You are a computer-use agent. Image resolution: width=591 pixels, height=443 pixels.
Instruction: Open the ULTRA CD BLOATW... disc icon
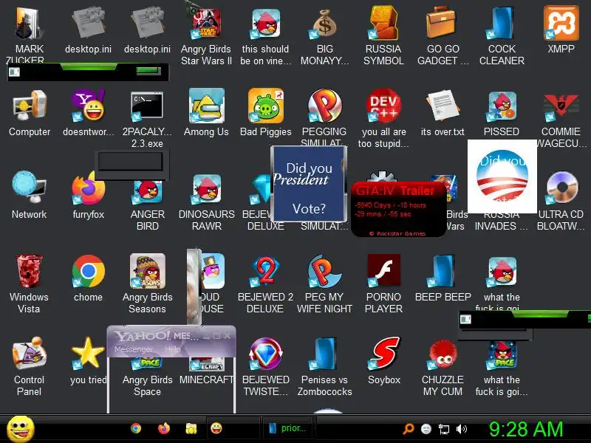pos(561,188)
